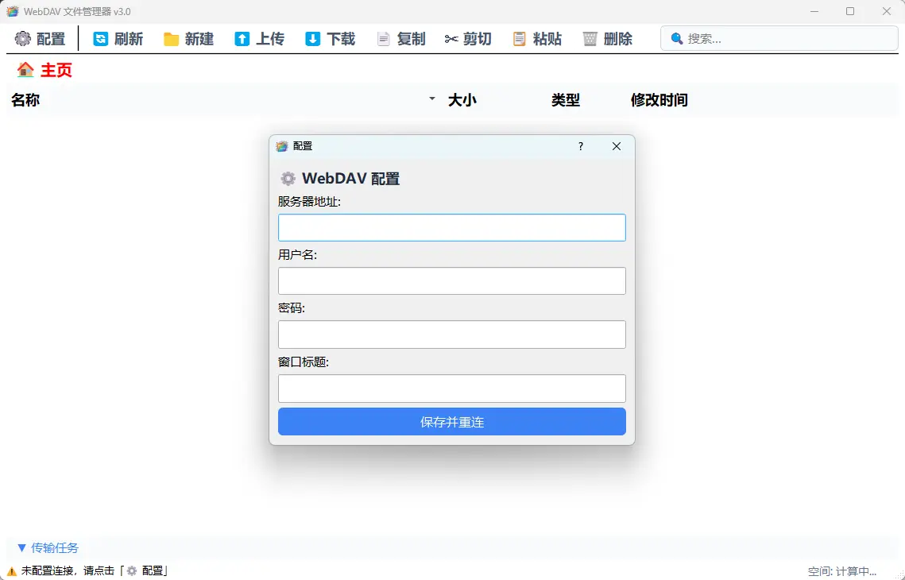This screenshot has width=905, height=580.
Task: Click the 粘贴 clipboard icon
Action: click(x=520, y=39)
